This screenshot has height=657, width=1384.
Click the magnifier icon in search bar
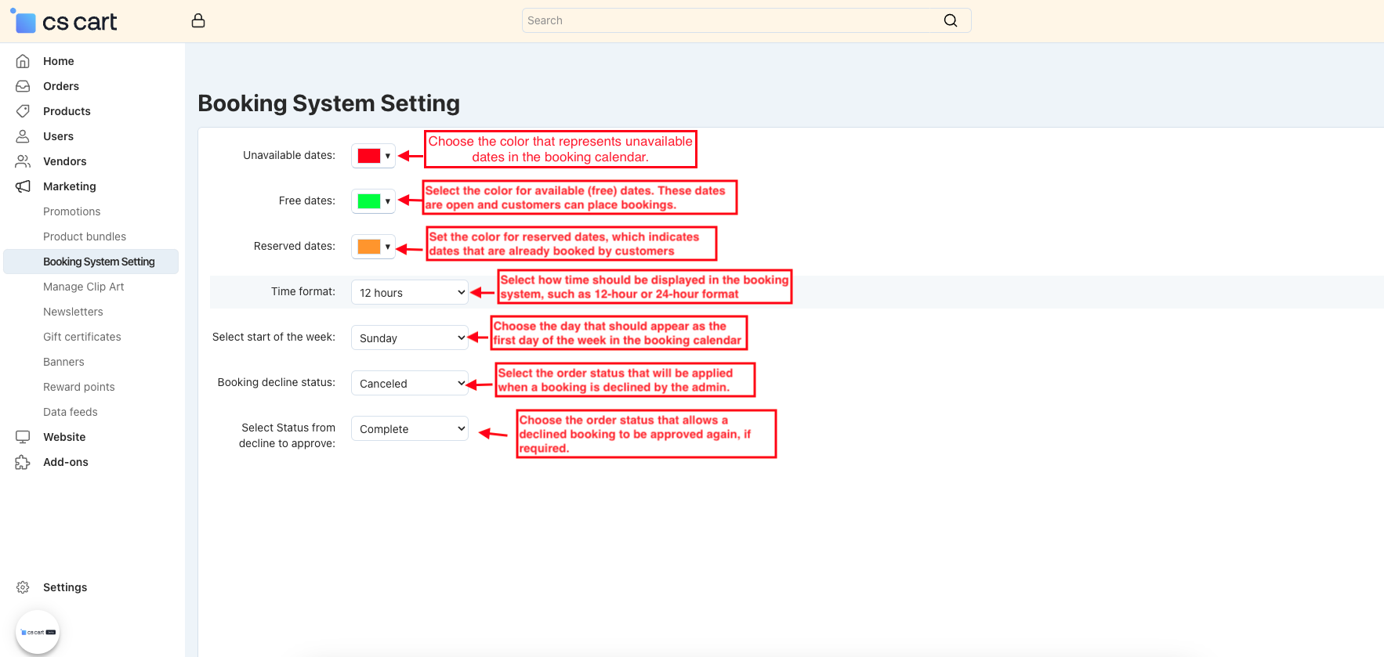point(950,20)
